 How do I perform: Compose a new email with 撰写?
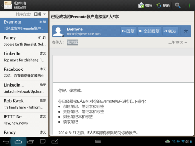click(x=145, y=5)
